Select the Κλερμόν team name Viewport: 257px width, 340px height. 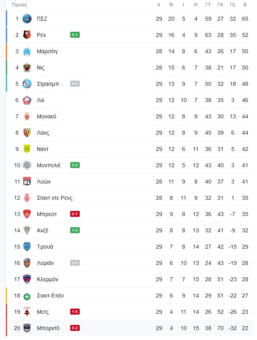pyautogui.click(x=48, y=279)
